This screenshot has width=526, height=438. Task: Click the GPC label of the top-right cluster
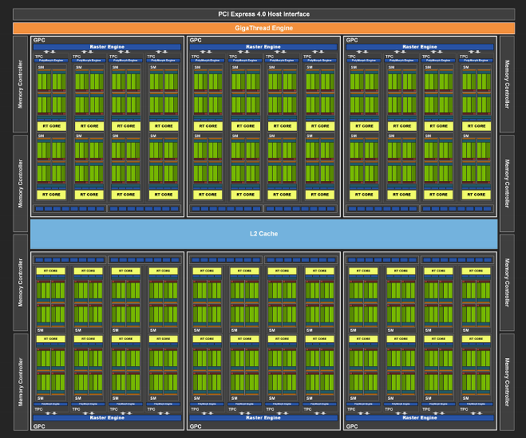tap(352, 40)
